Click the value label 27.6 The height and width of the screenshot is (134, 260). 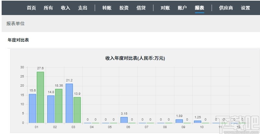[40, 68]
